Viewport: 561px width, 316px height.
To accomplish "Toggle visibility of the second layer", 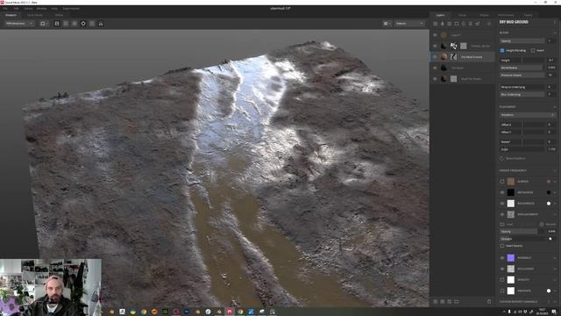I will coord(435,46).
